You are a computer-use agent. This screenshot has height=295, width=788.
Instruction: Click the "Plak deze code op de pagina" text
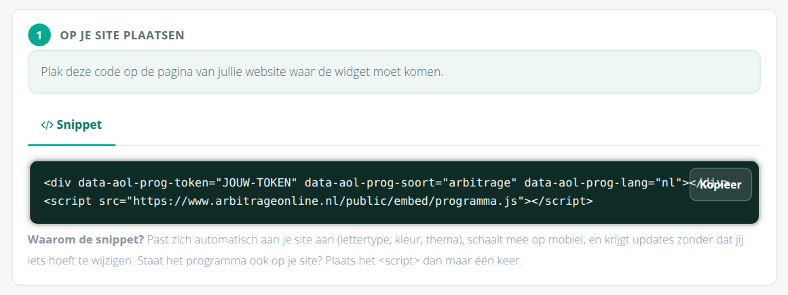coord(242,71)
